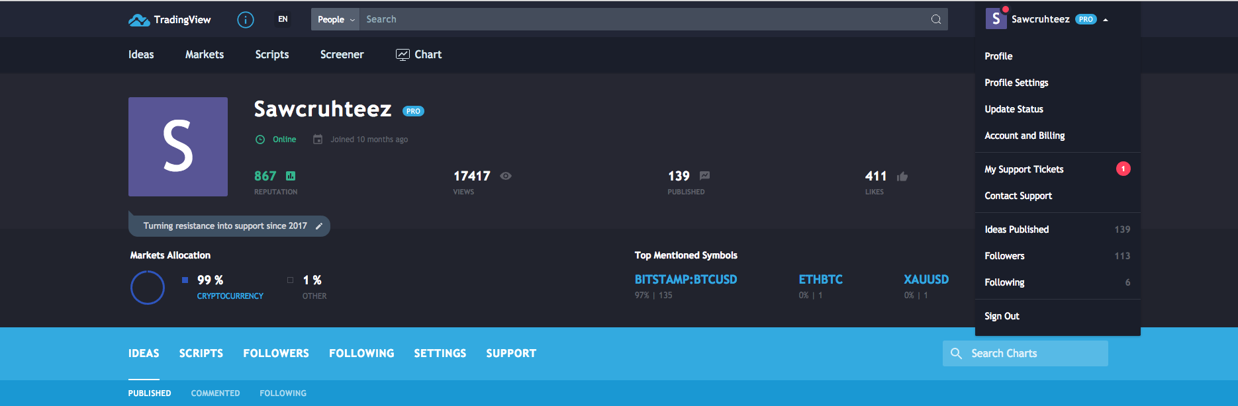Click the Other allocation legend square

coord(290,280)
